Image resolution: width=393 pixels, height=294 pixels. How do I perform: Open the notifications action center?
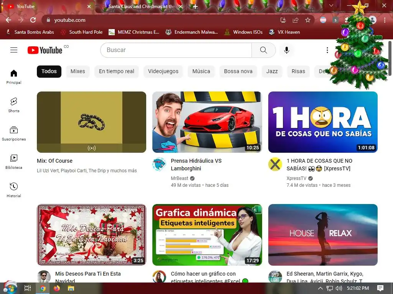[x=380, y=288]
